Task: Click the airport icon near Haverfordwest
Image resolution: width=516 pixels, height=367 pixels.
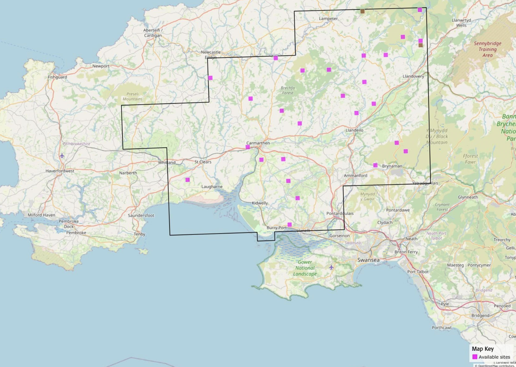Action: click(x=62, y=156)
